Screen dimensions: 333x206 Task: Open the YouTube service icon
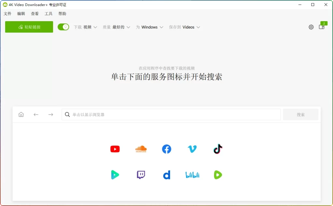115,149
